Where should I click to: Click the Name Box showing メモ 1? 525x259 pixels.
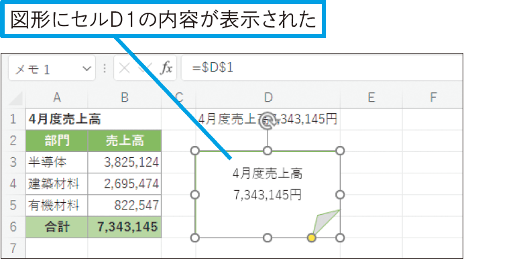(x=52, y=68)
